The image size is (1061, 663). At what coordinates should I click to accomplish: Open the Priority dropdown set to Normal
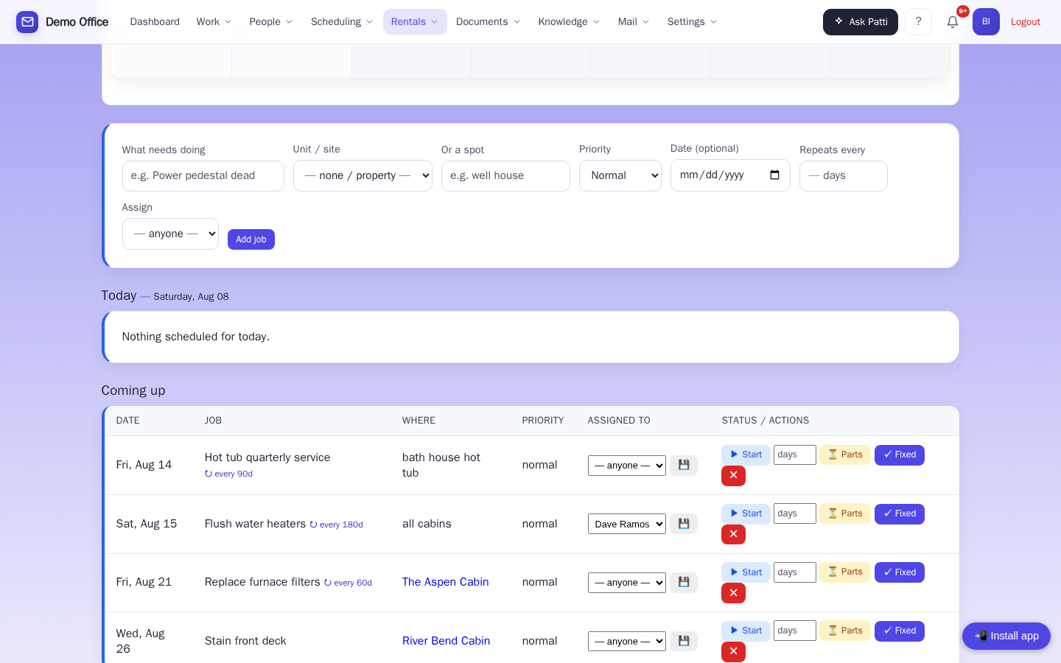click(x=620, y=176)
